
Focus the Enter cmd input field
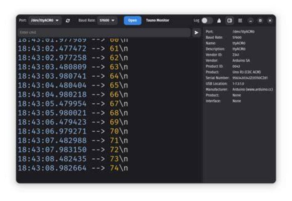104,33
